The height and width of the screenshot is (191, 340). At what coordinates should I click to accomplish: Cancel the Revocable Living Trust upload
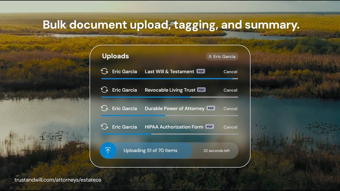pos(230,90)
